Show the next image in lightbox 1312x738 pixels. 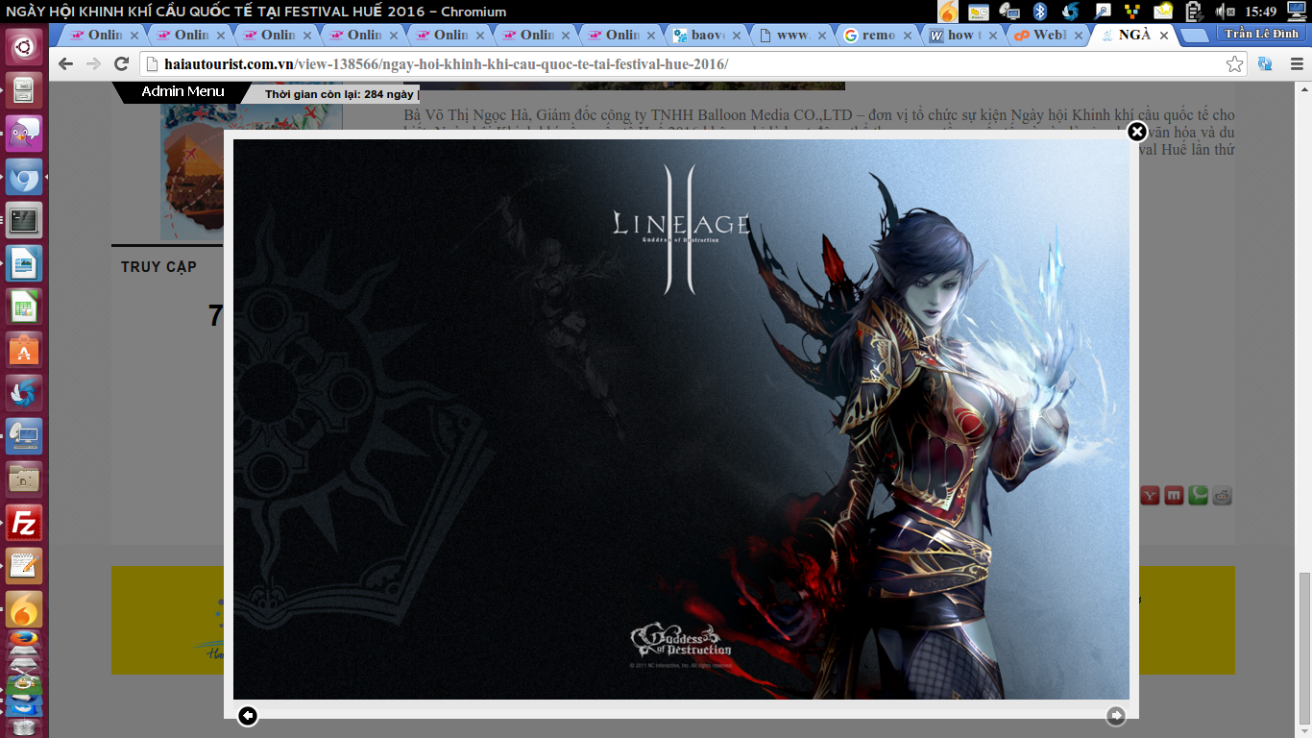pos(1115,715)
